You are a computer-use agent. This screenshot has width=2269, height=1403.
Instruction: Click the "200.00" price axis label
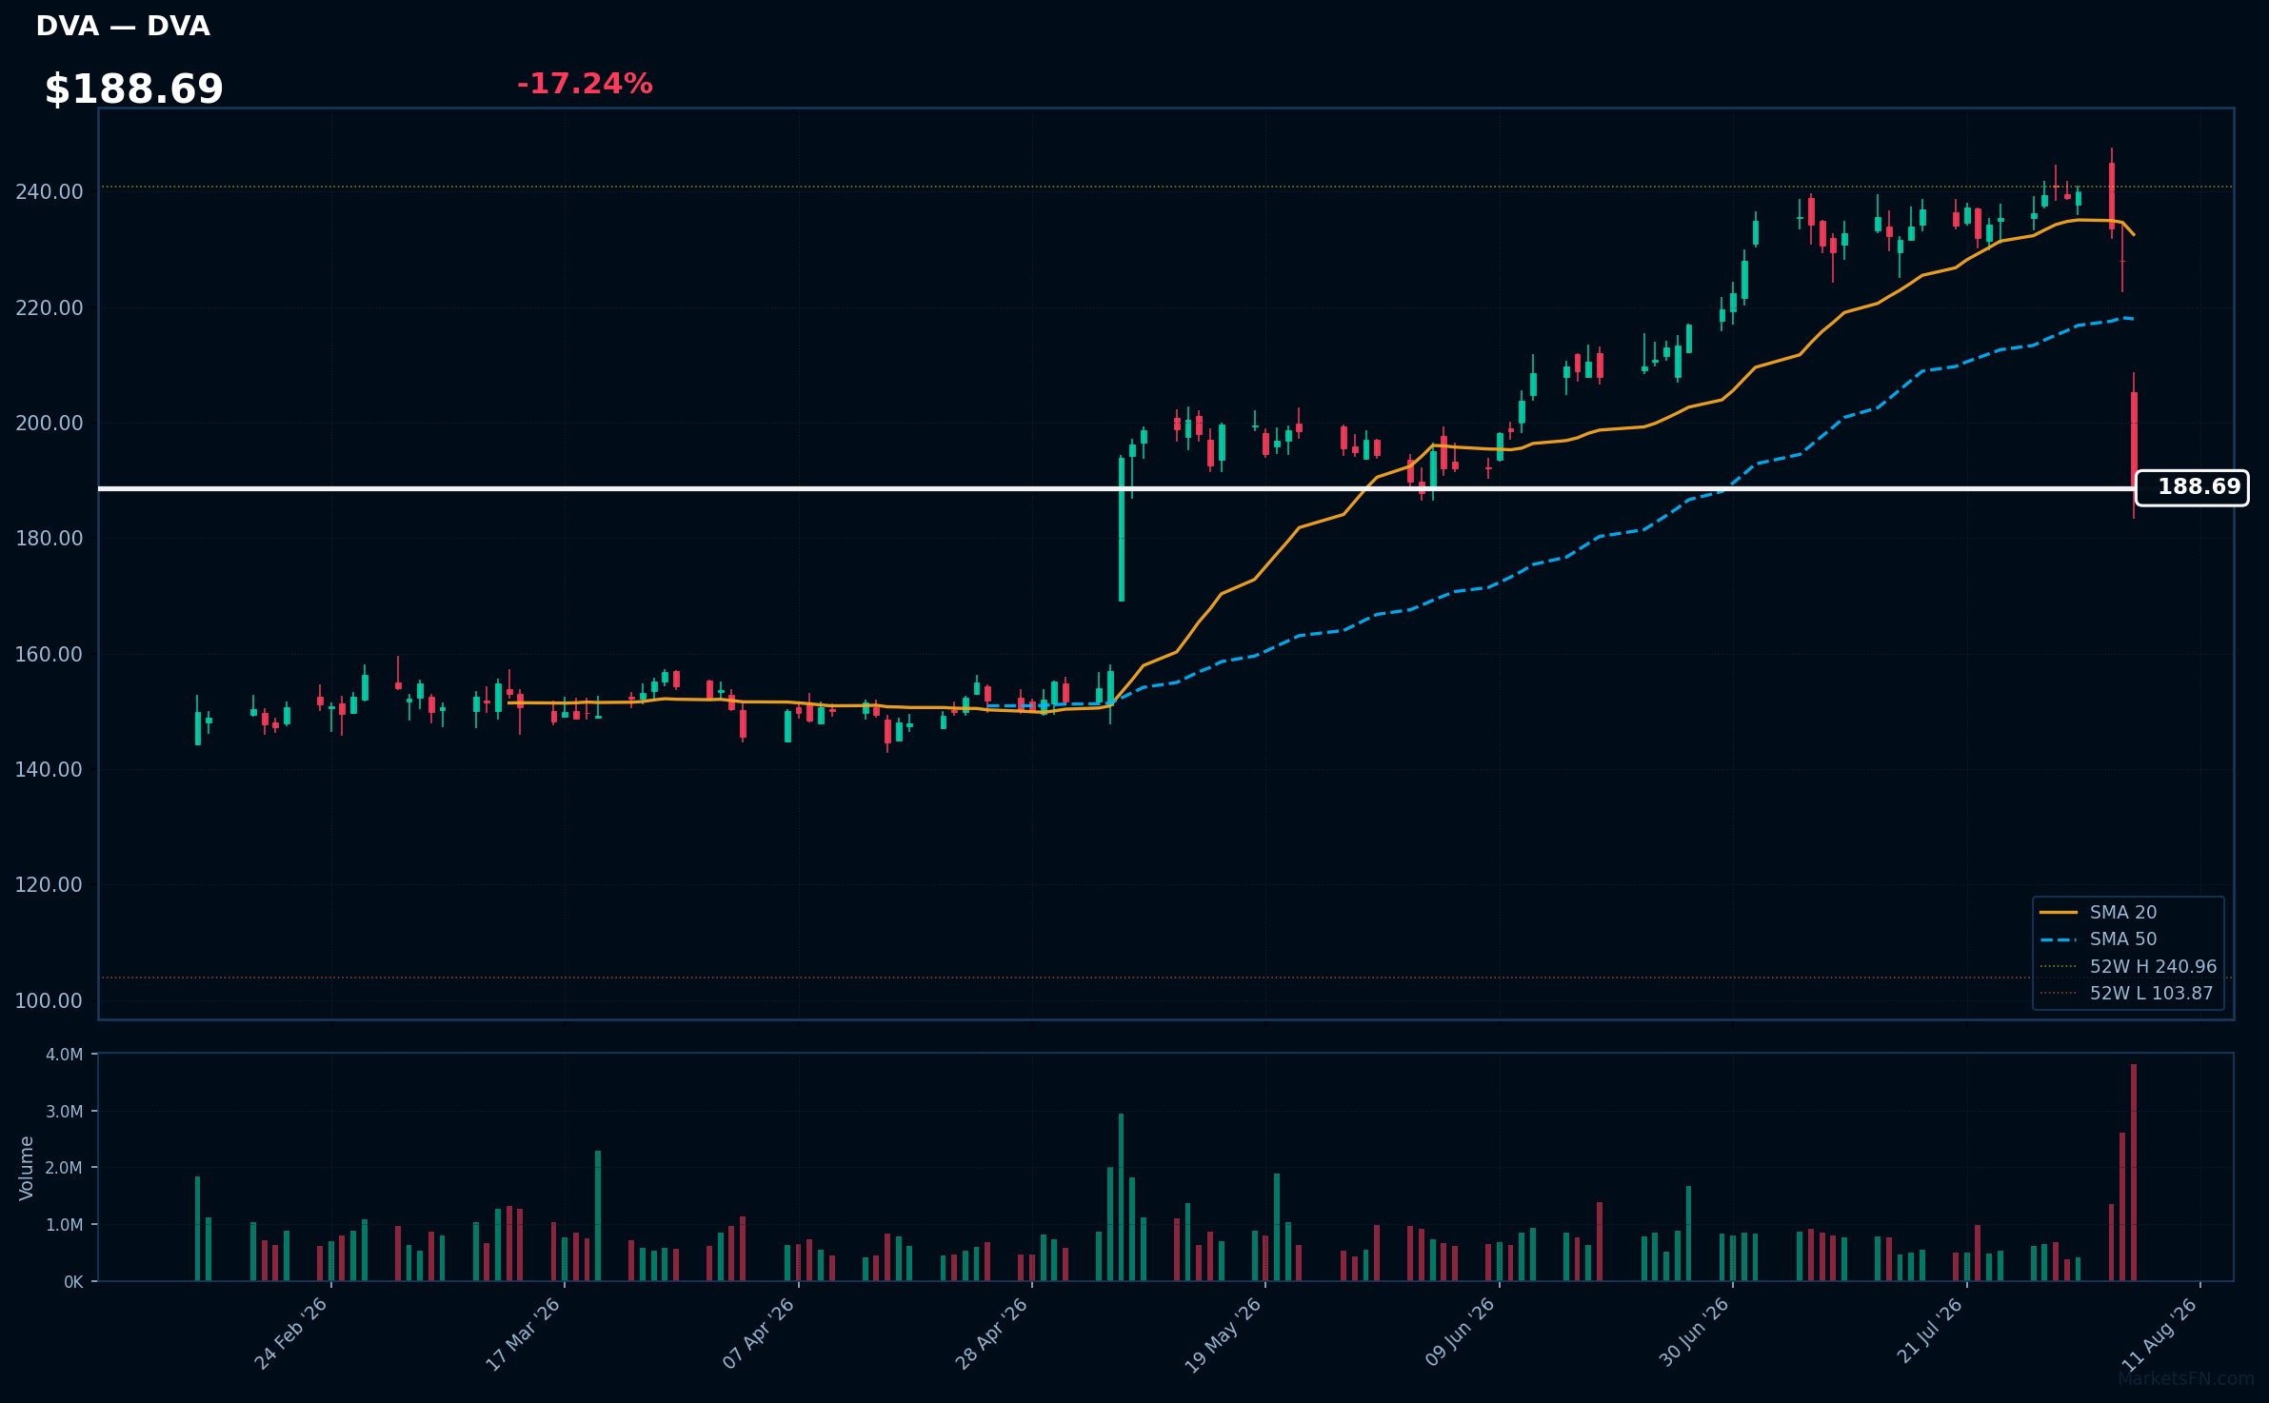coord(50,424)
